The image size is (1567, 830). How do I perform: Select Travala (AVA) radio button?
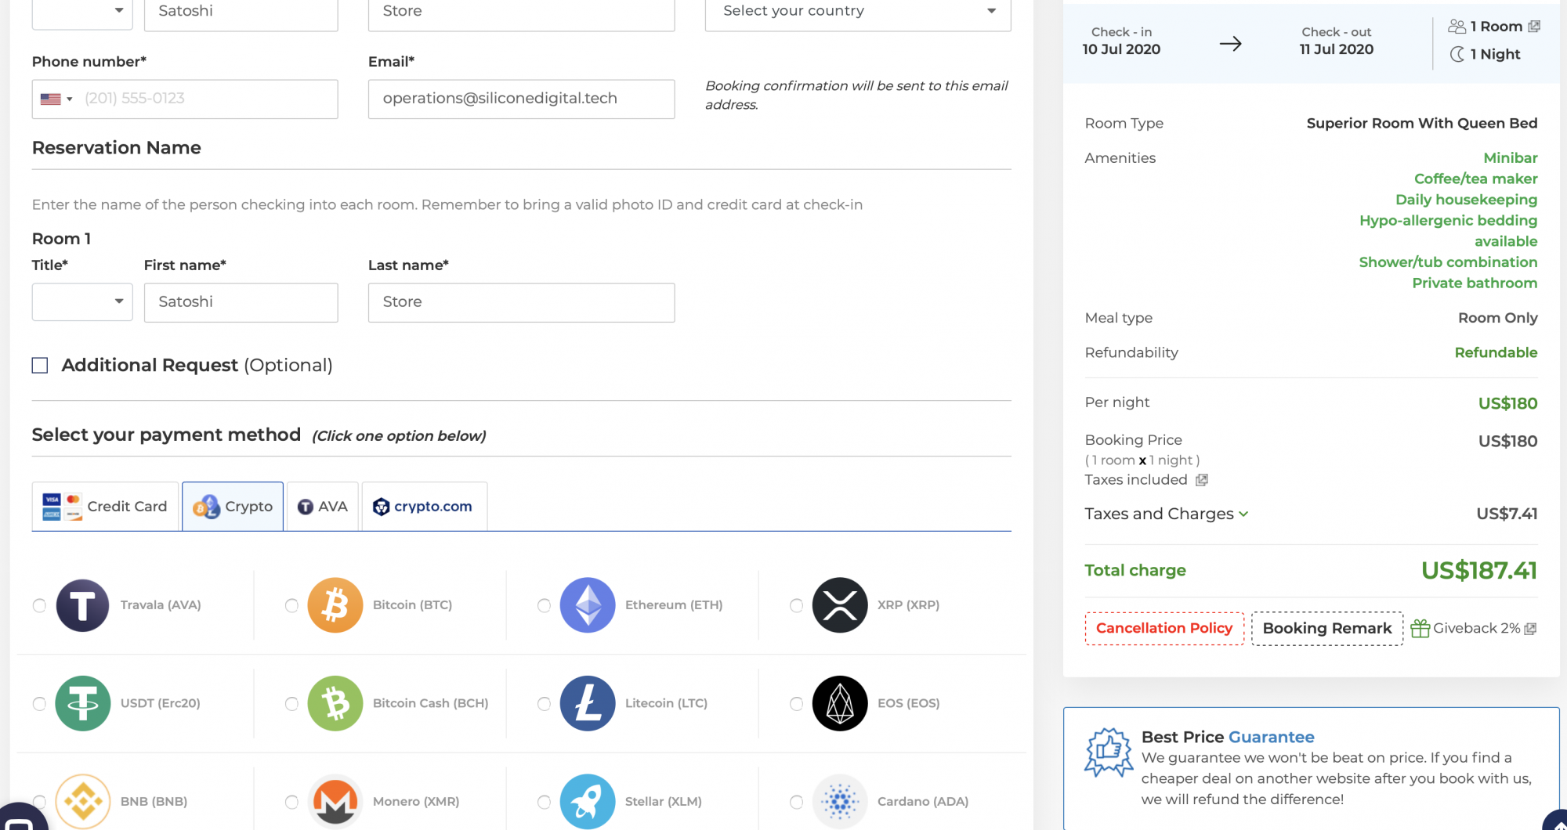(39, 605)
